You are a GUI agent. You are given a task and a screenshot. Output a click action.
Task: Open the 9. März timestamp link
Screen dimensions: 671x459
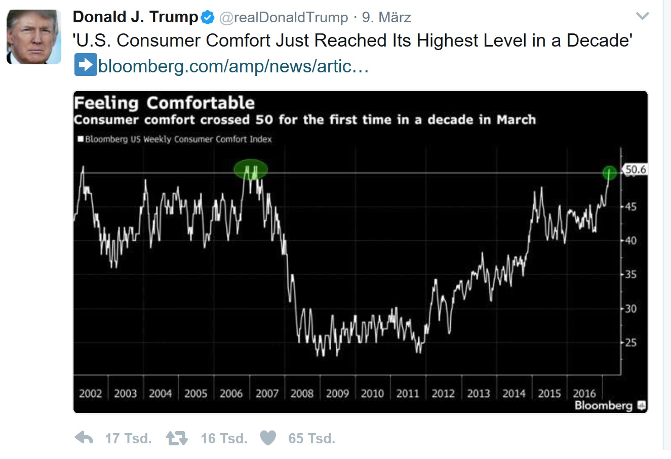[x=386, y=18]
